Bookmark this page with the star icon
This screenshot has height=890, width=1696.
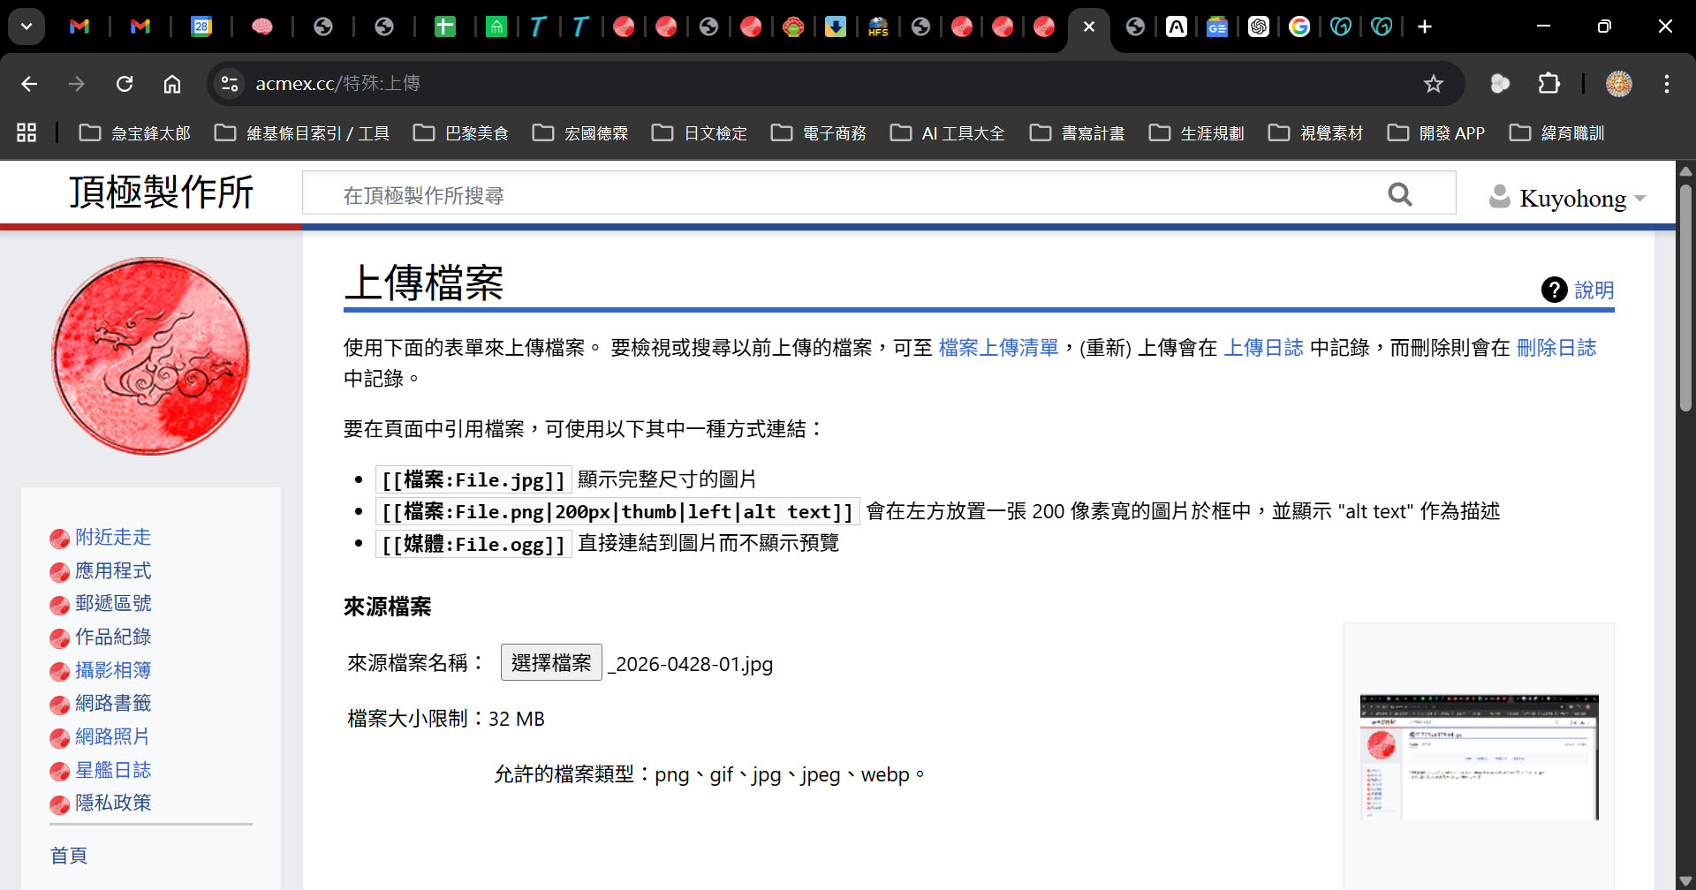click(1433, 84)
